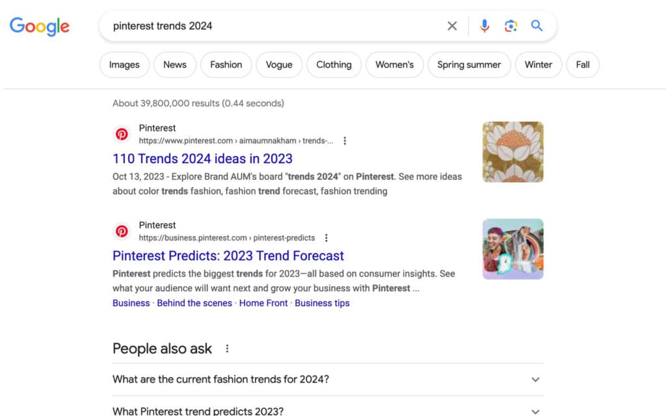The height and width of the screenshot is (416, 666).
Task: Open the Pinterest Predicts colorful thumbnail
Action: click(513, 249)
